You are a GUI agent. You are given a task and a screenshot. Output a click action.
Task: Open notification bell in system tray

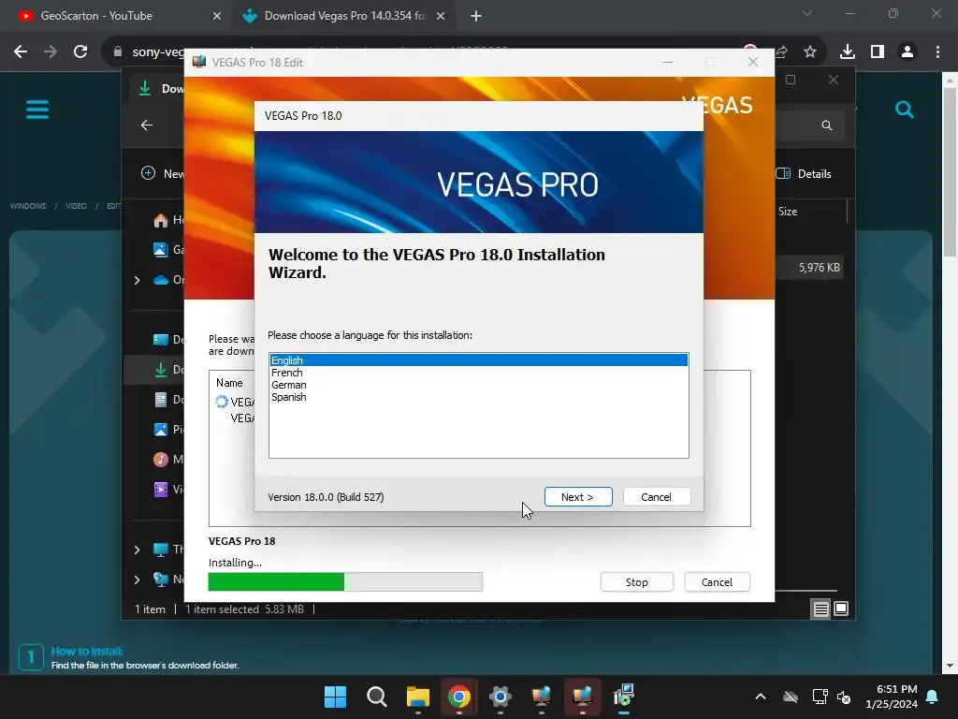tap(933, 697)
